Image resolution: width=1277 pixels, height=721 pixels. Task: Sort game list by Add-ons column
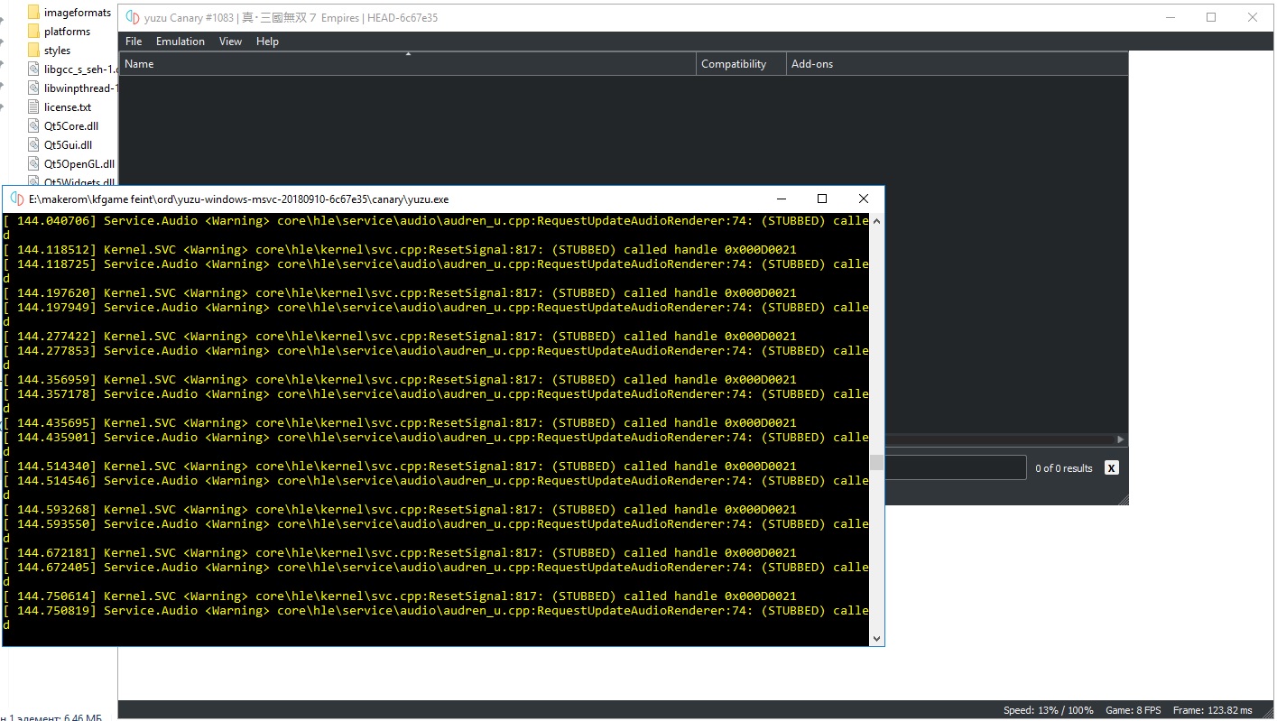pyautogui.click(x=957, y=64)
